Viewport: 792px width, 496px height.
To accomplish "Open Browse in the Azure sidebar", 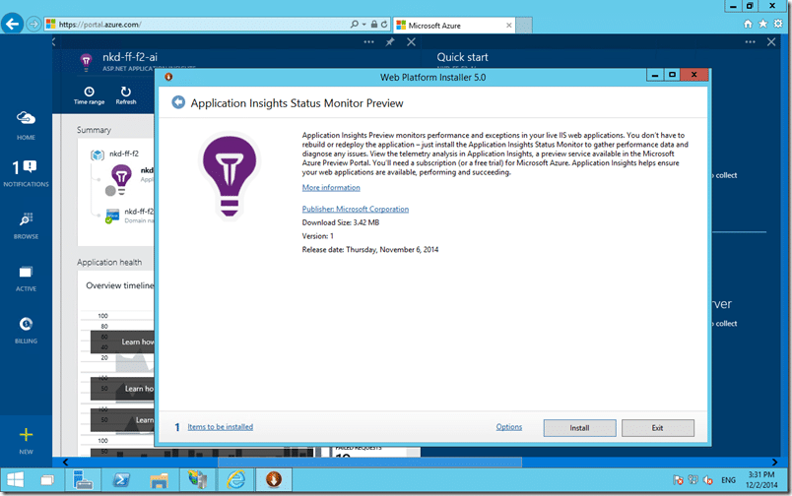I will click(x=26, y=225).
